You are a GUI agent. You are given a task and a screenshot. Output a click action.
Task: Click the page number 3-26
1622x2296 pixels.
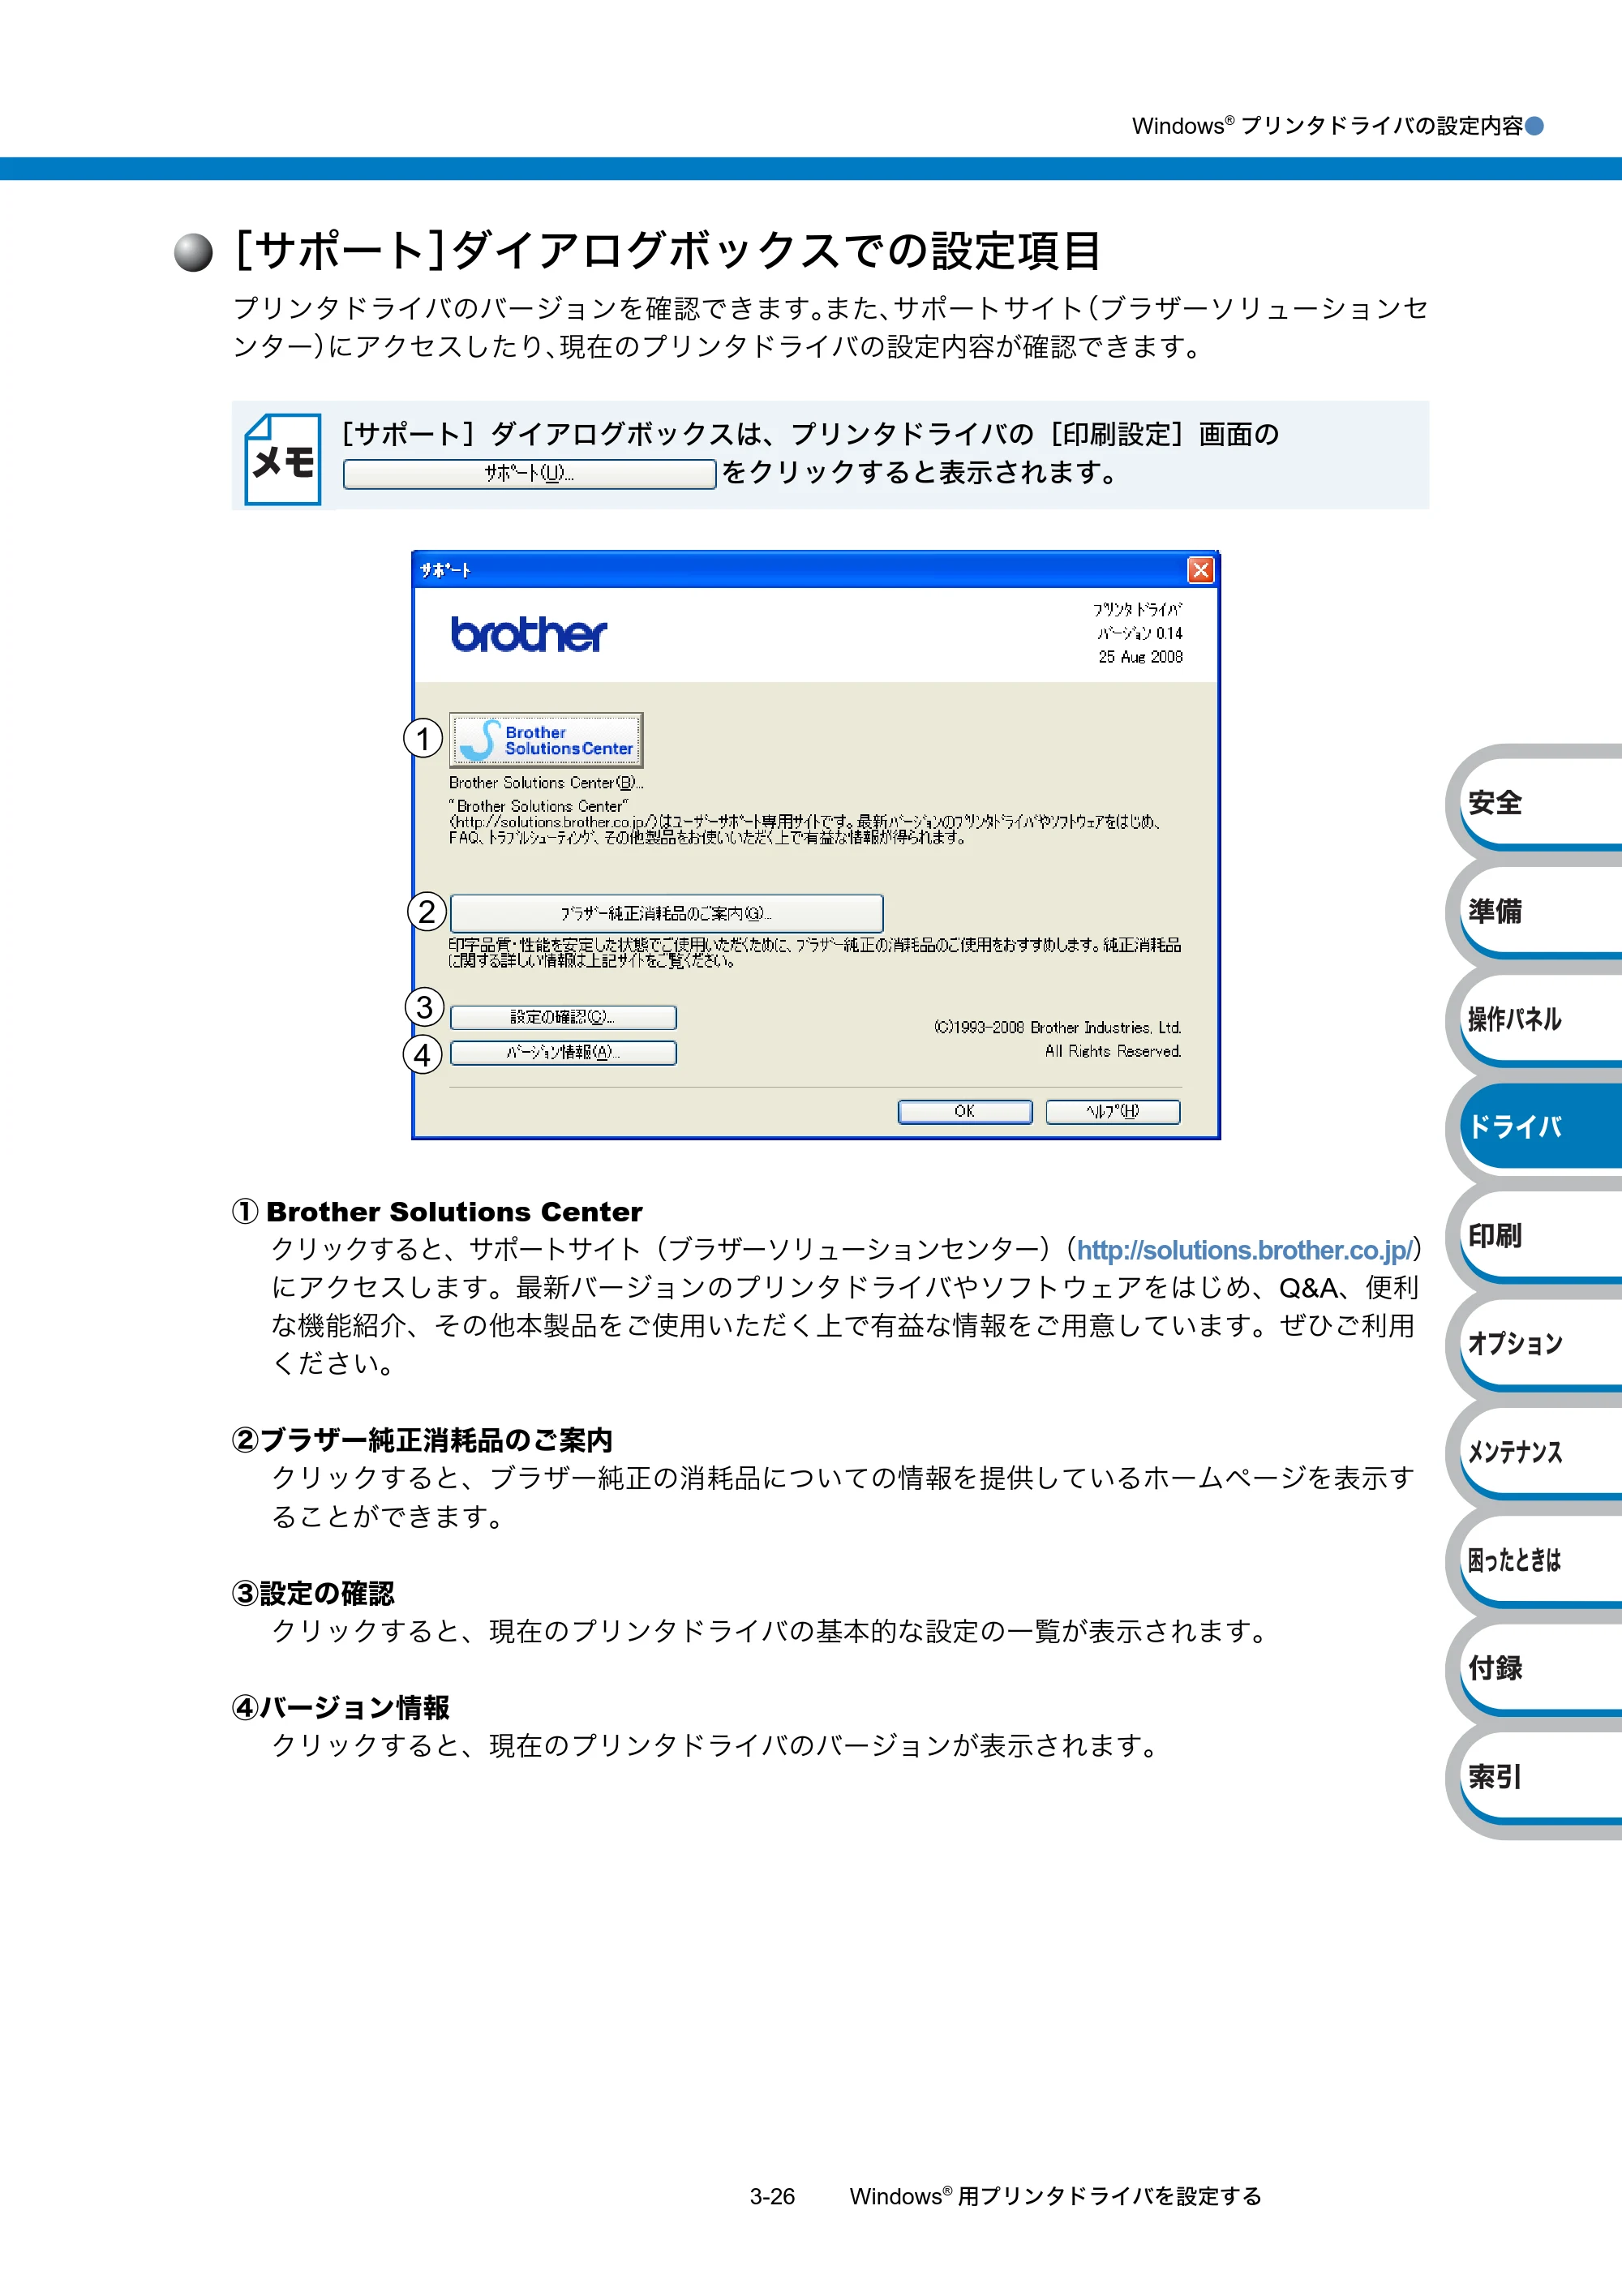772,2196
